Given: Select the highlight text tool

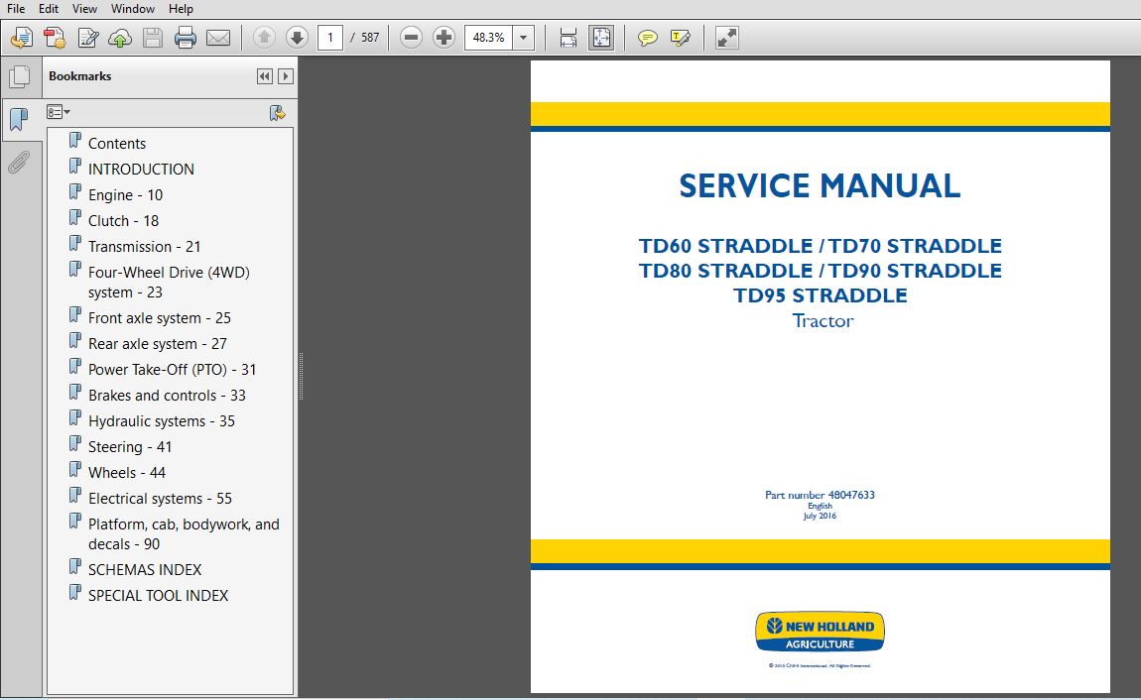Looking at the screenshot, I should 681,38.
